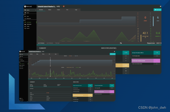
Task: Select the From start time range
Action: (x=57, y=43)
